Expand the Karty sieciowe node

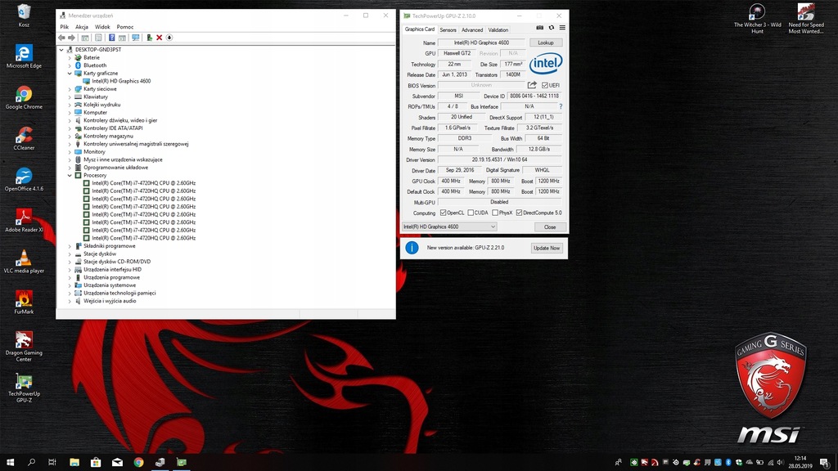tap(70, 89)
